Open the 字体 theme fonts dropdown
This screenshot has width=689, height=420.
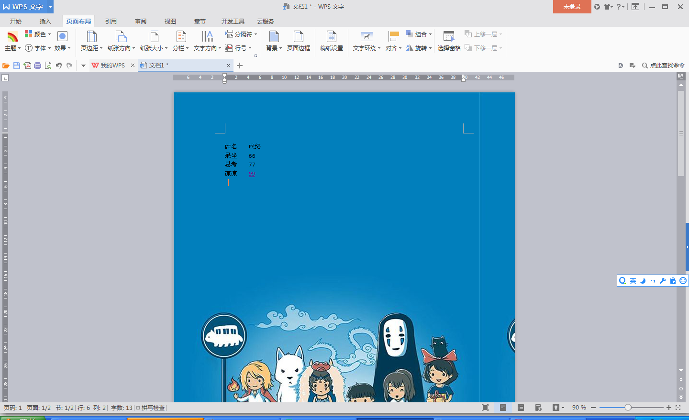[x=38, y=48]
